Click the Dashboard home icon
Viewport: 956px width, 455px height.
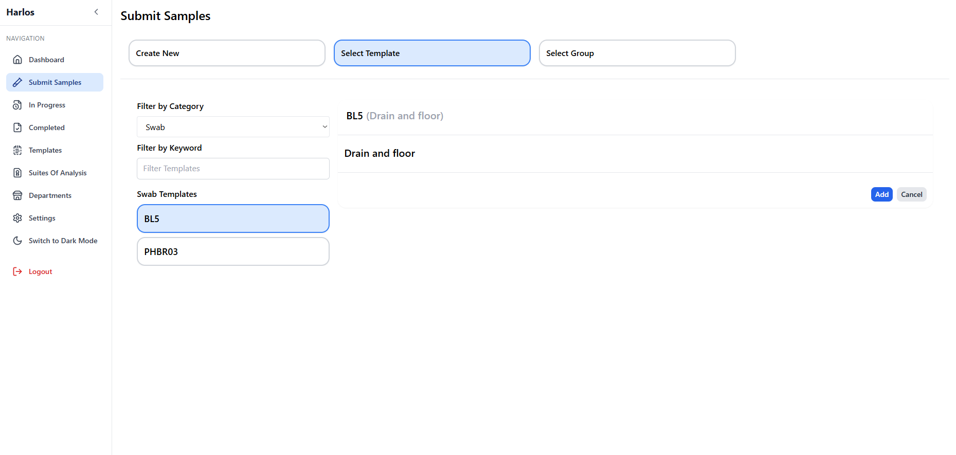coord(17,60)
